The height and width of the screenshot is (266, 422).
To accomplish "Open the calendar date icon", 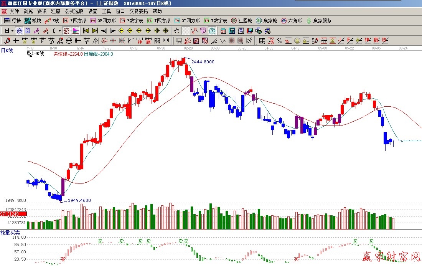I will click(223, 31).
